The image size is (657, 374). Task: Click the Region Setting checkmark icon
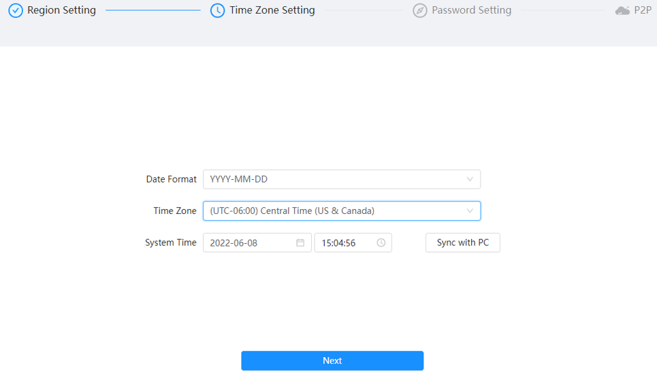[x=16, y=10]
